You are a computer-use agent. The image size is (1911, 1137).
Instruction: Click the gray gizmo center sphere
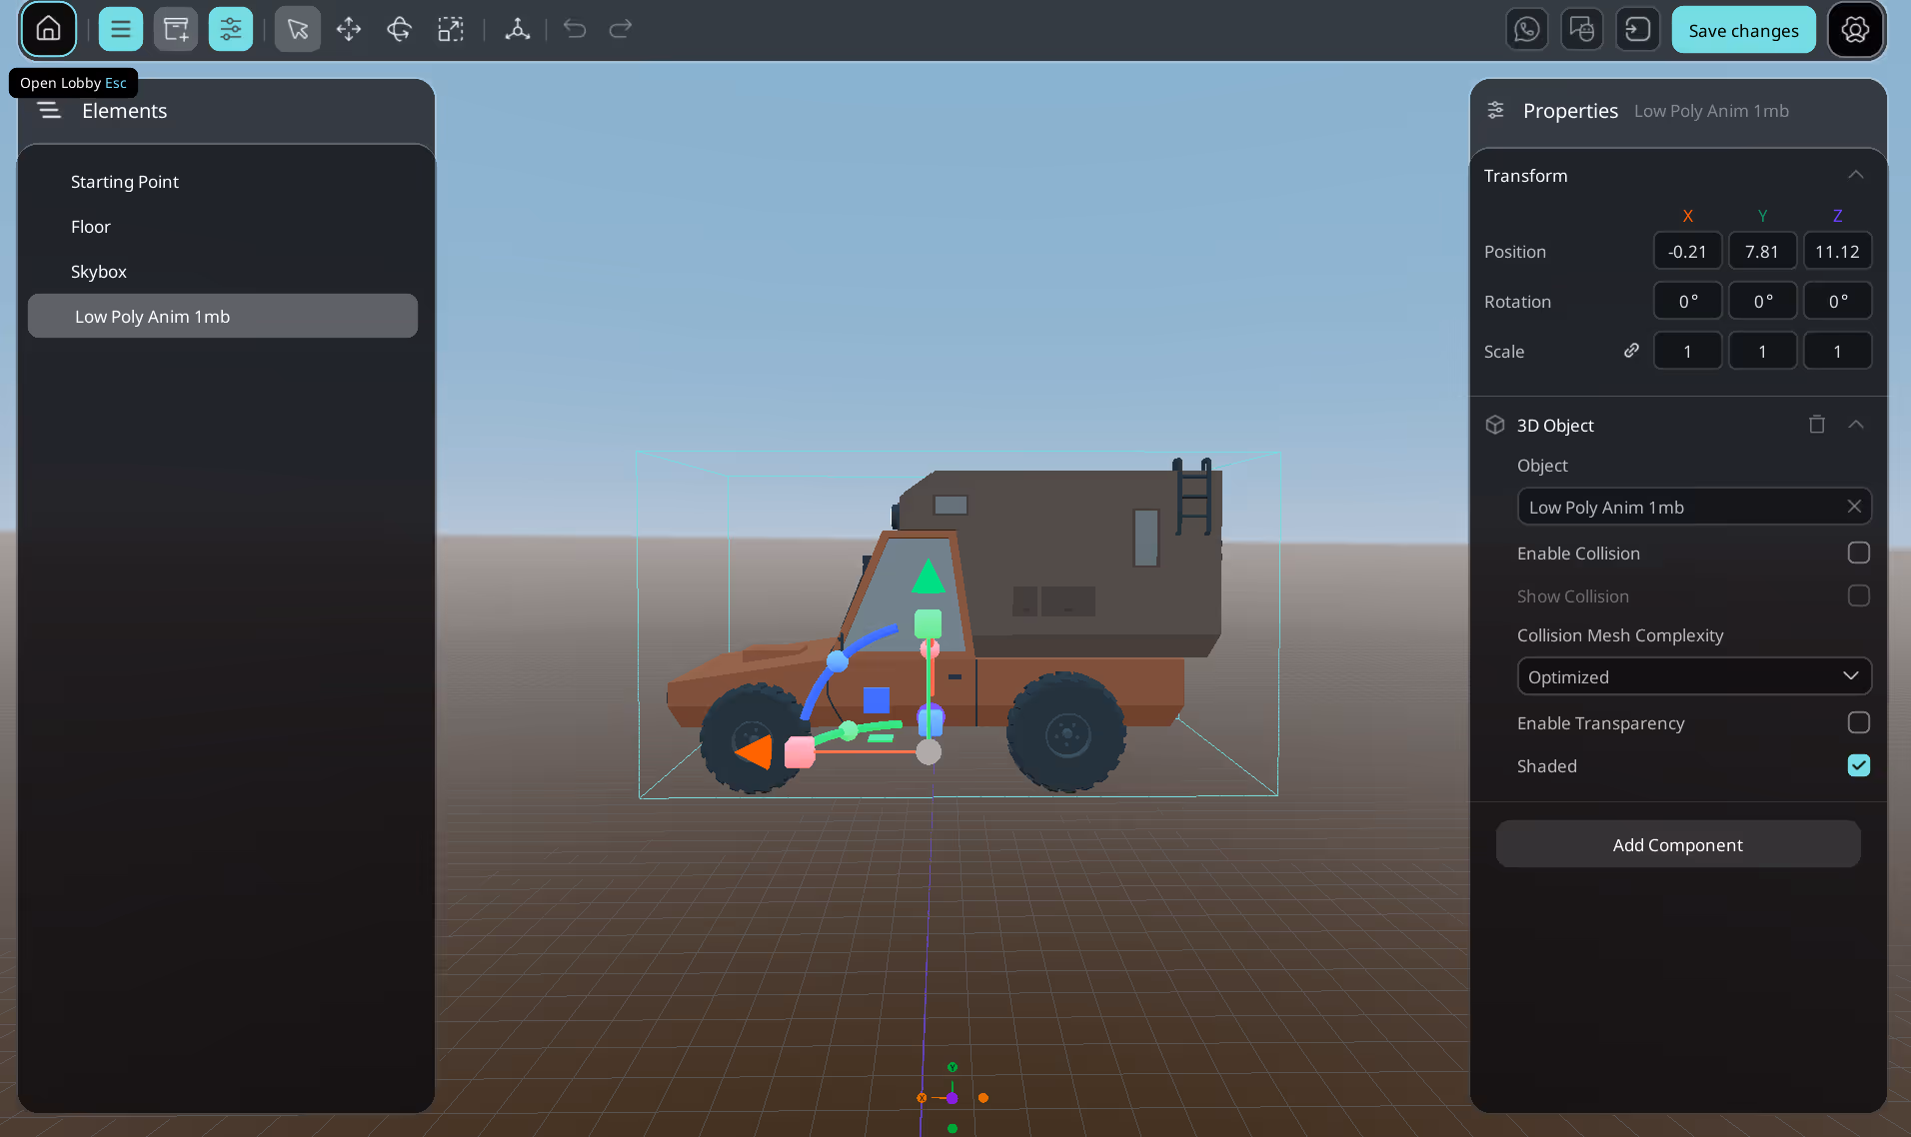[929, 752]
